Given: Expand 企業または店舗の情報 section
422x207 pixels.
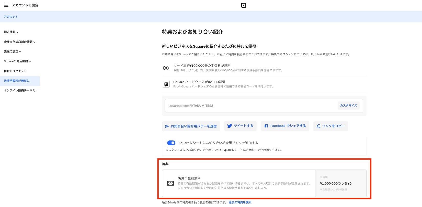Looking at the screenshot, I should 20,42.
